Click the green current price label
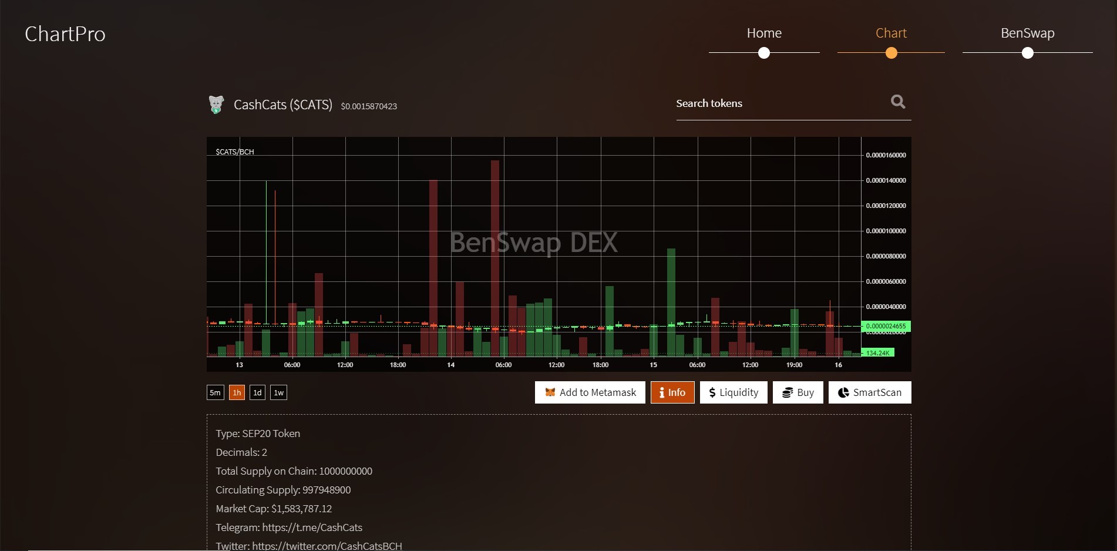Image resolution: width=1117 pixels, height=551 pixels. pos(886,326)
